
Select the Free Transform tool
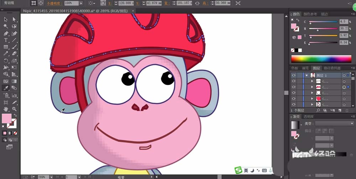14,67
